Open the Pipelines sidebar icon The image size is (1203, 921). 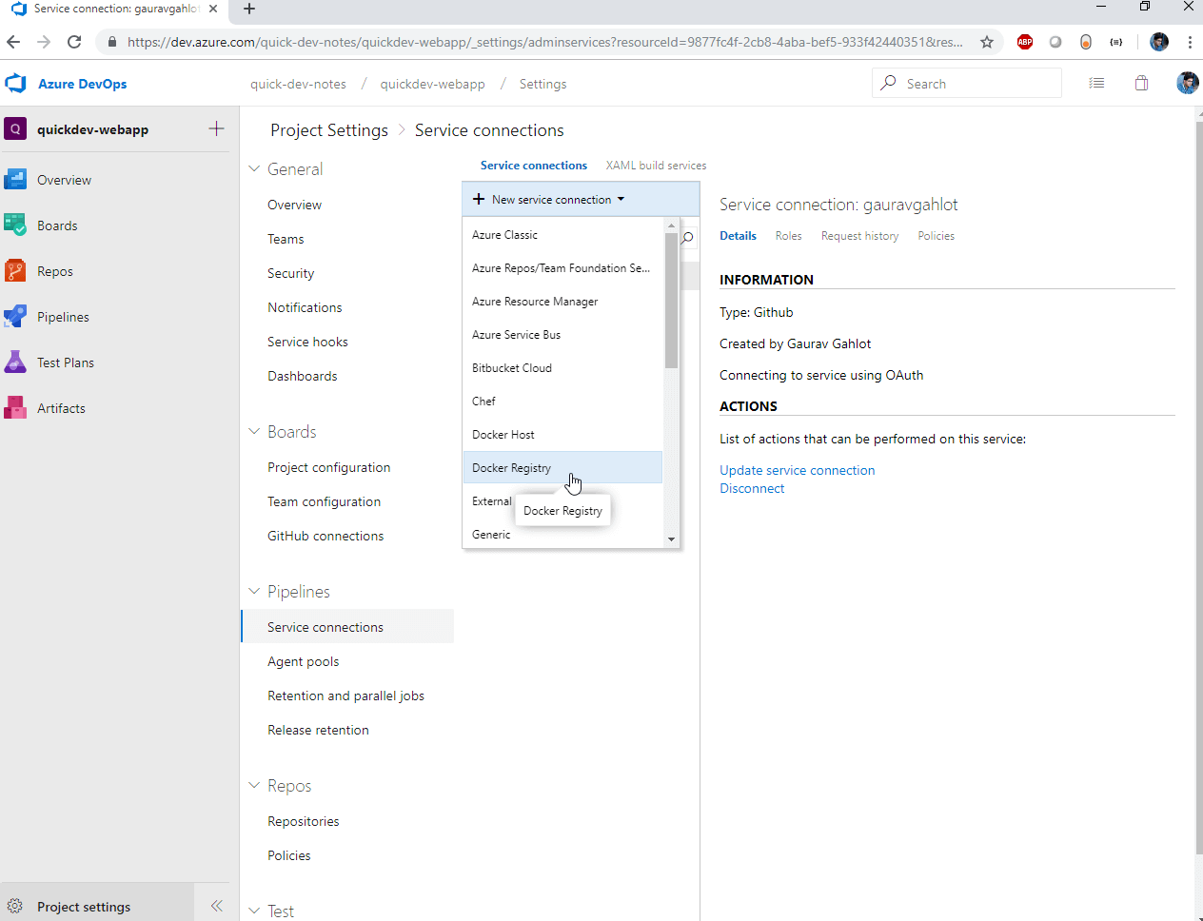pos(15,317)
